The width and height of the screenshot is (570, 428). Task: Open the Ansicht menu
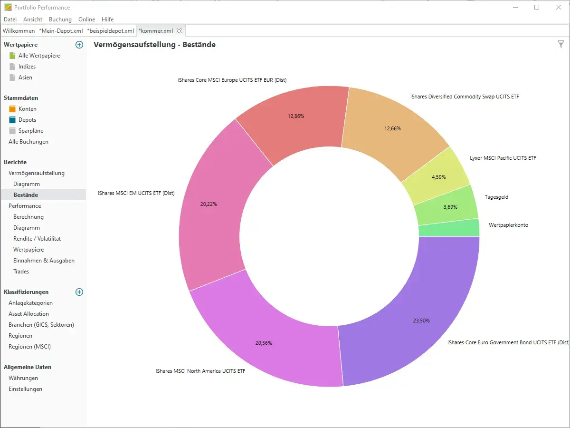click(x=33, y=19)
